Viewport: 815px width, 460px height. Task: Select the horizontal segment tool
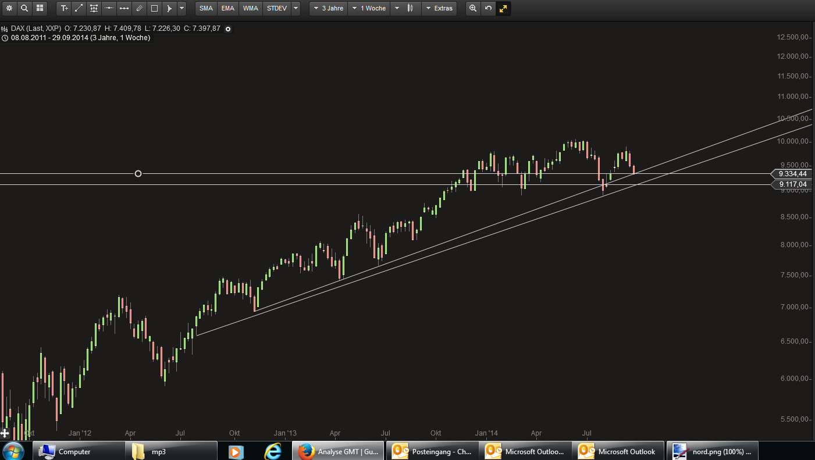pyautogui.click(x=124, y=8)
